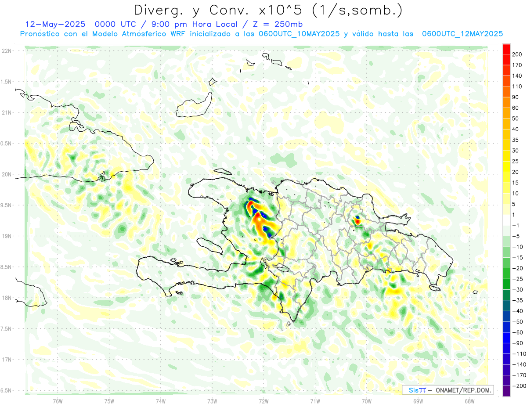Click the '0.5N' latitude label
The width and height of the screenshot is (527, 407).
(7, 144)
